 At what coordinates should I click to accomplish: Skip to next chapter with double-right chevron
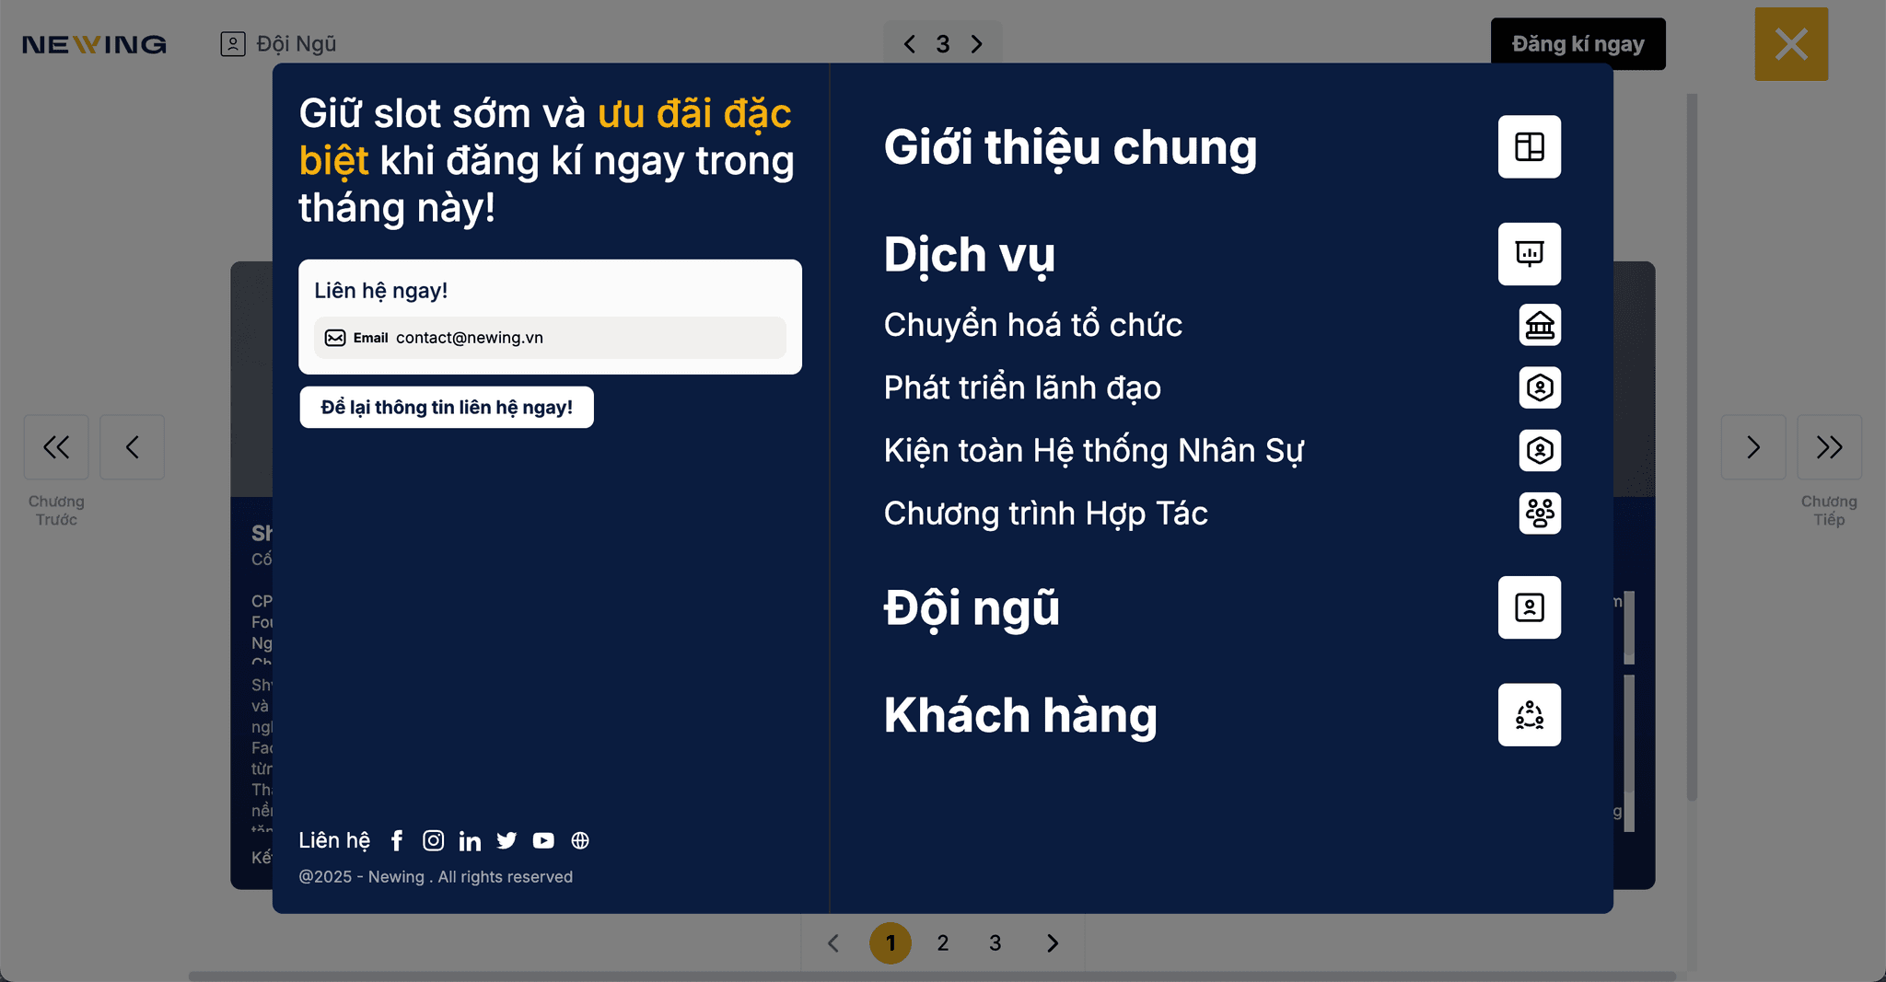1829,447
